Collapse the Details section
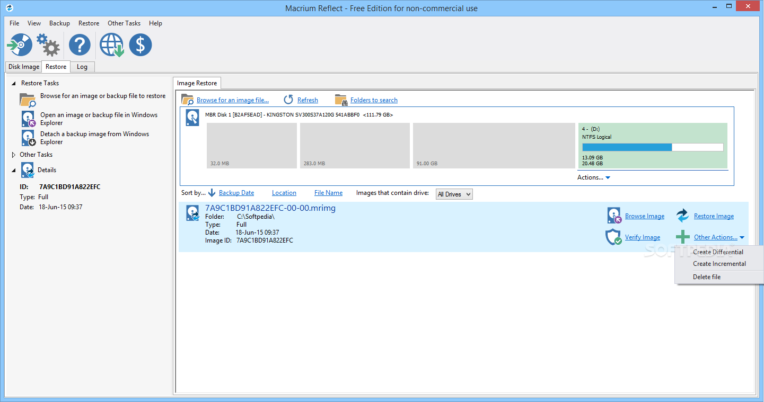This screenshot has width=764, height=402. click(13, 170)
